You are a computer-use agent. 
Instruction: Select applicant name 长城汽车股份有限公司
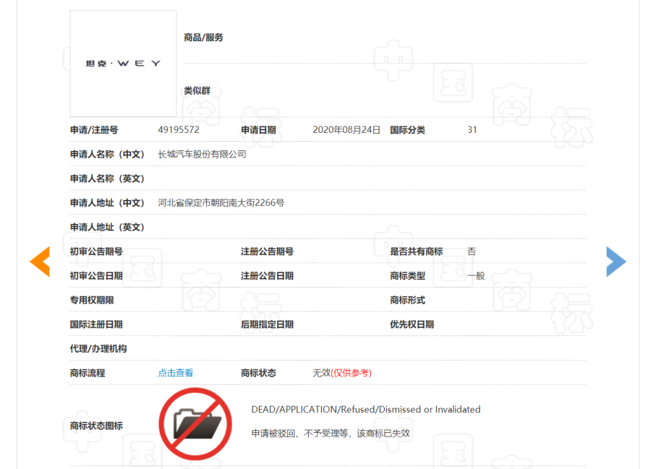(202, 154)
